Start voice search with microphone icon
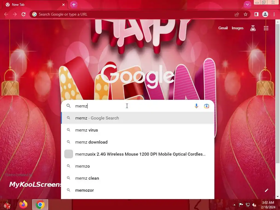This screenshot has width=280, height=210. (x=196, y=106)
